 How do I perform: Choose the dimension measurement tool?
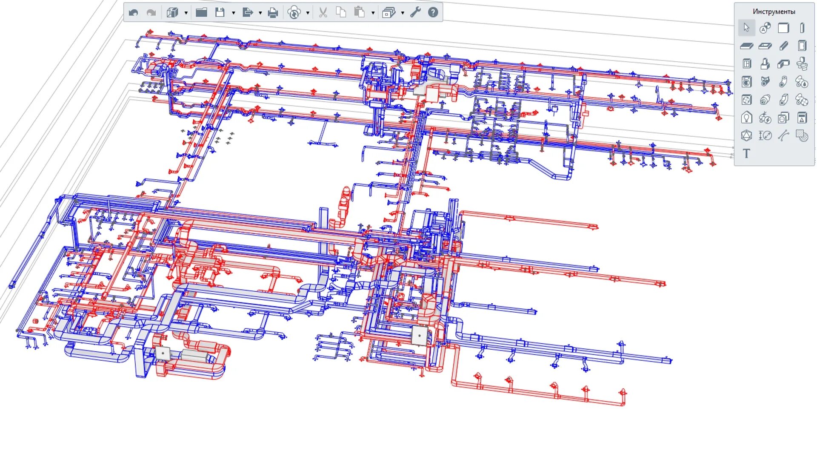point(765,135)
